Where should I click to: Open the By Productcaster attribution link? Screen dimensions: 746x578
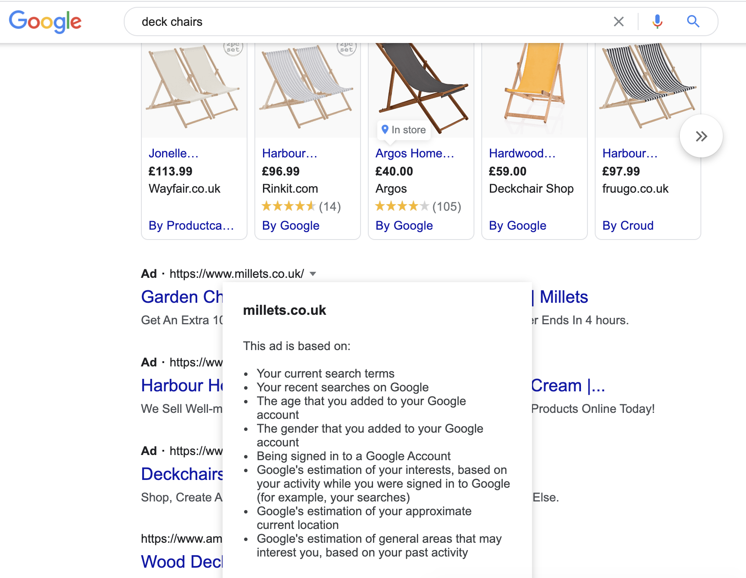pos(191,226)
